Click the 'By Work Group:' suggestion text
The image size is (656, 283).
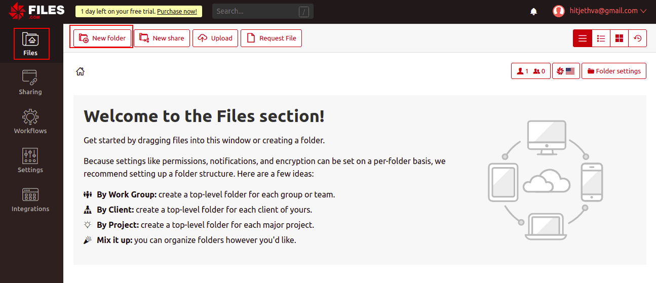(x=127, y=194)
